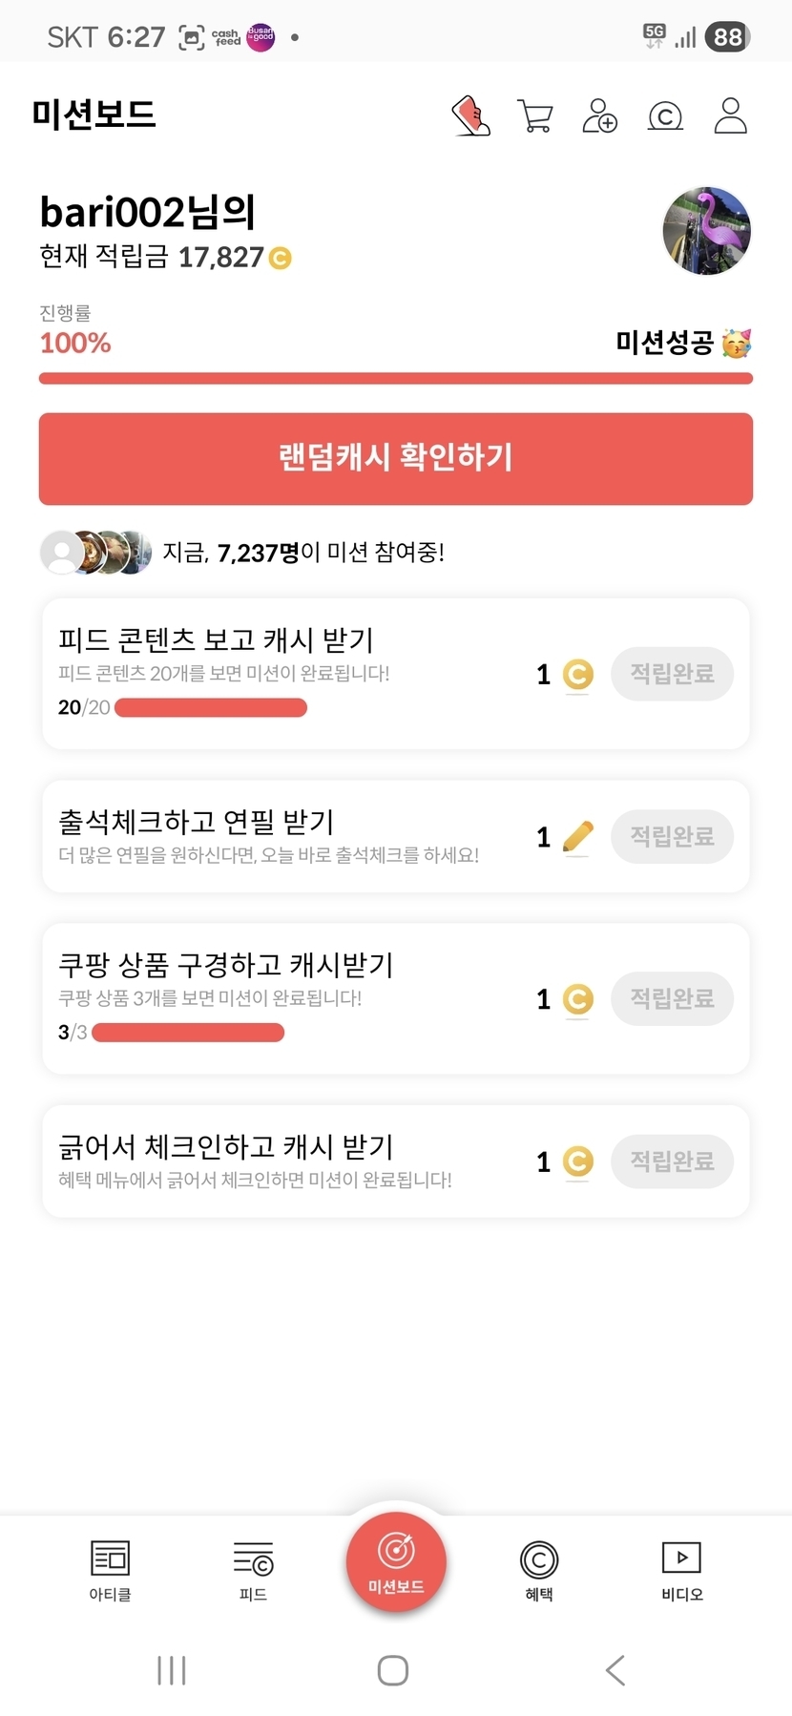Switch to the 피드 tab
This screenshot has width=792, height=1716.
(253, 1570)
